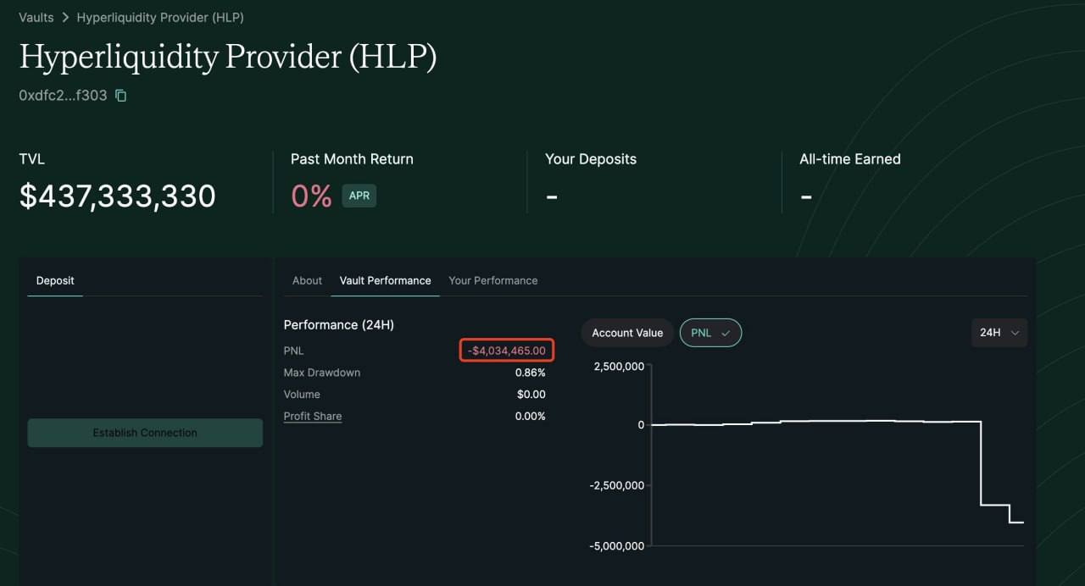The height and width of the screenshot is (586, 1085).
Task: Show the Account Value chart
Action: pyautogui.click(x=627, y=333)
